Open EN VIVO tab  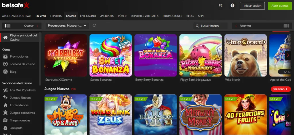(41, 16)
